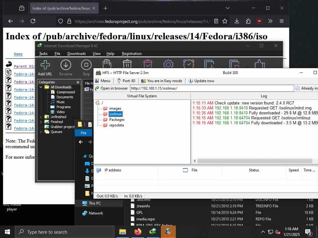
Task: Open the notification center icon
Action: pos(308,232)
